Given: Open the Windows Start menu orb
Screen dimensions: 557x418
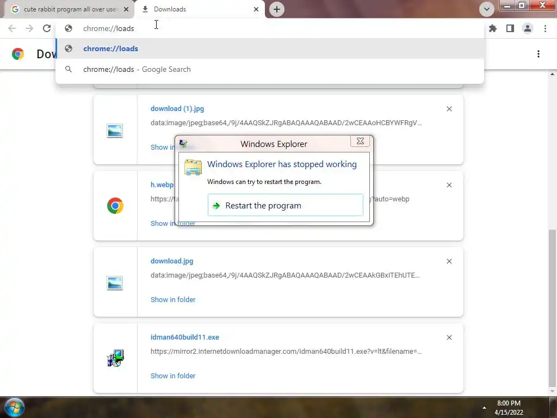Looking at the screenshot, I should click(15, 407).
